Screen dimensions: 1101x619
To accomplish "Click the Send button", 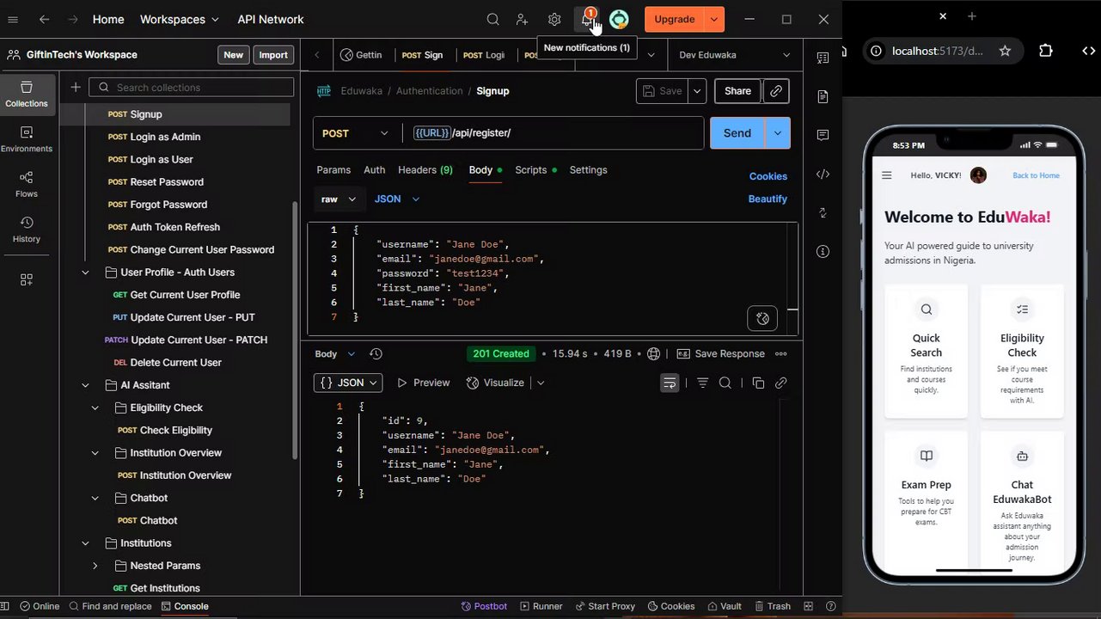I will [x=737, y=133].
